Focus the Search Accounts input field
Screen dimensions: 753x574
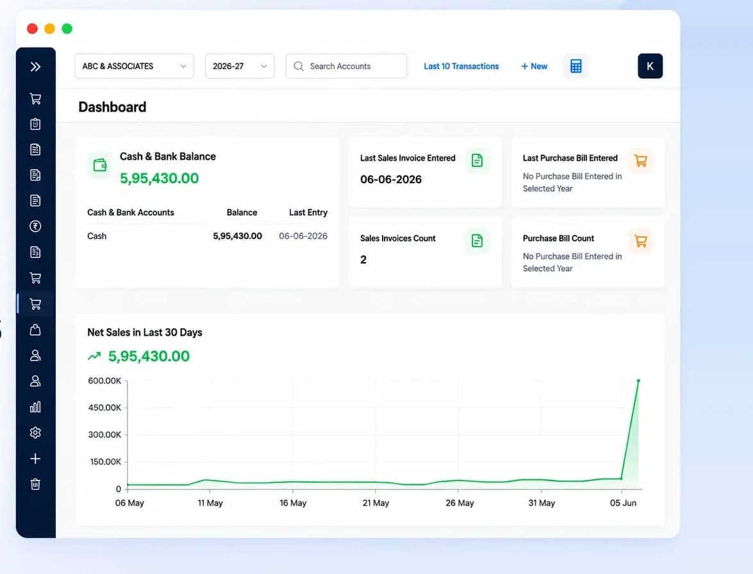346,66
